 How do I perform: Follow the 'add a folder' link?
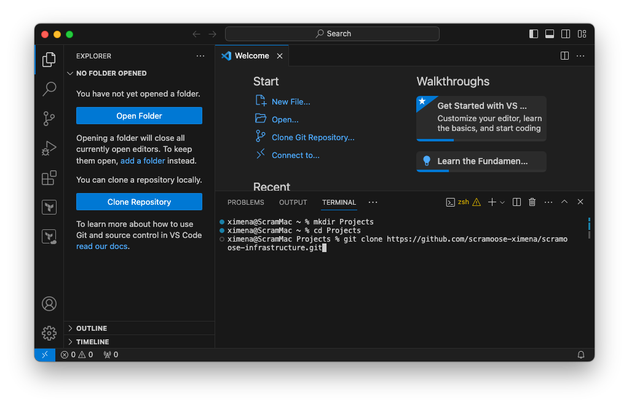coord(143,161)
